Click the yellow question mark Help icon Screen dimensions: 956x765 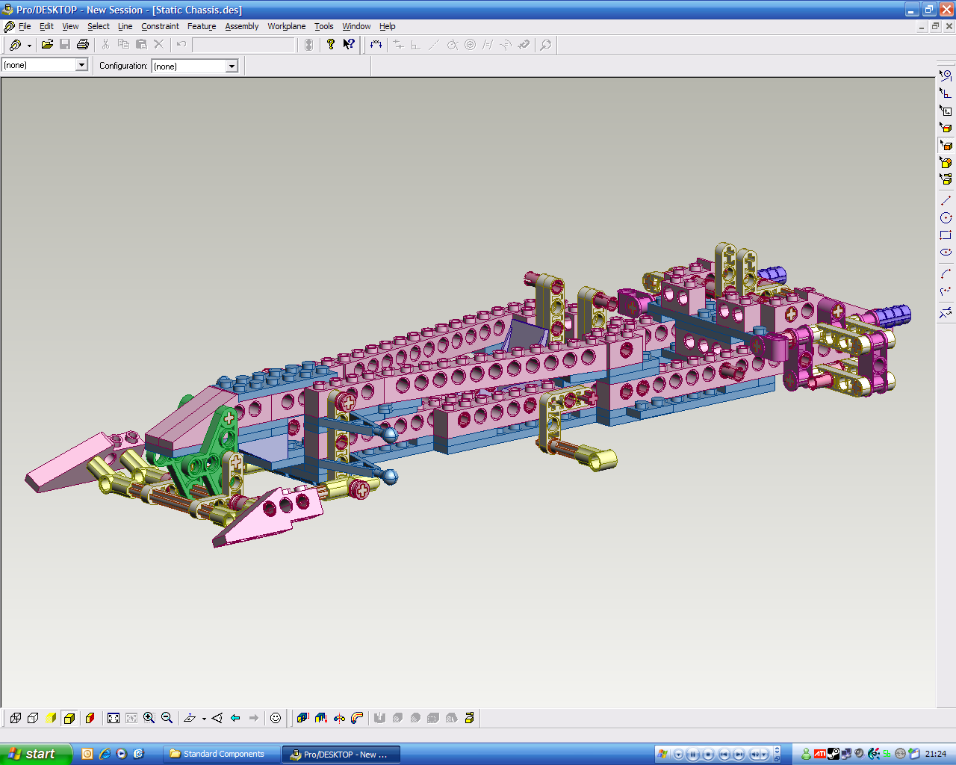[x=331, y=45]
